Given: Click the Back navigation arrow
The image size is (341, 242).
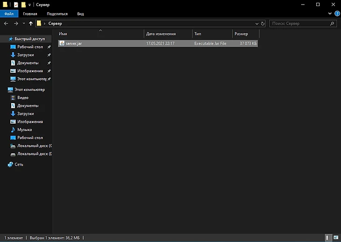Looking at the screenshot, I should (6, 23).
